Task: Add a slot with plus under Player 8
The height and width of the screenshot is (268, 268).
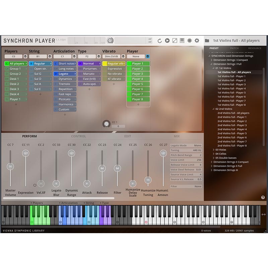Action: (x=138, y=104)
